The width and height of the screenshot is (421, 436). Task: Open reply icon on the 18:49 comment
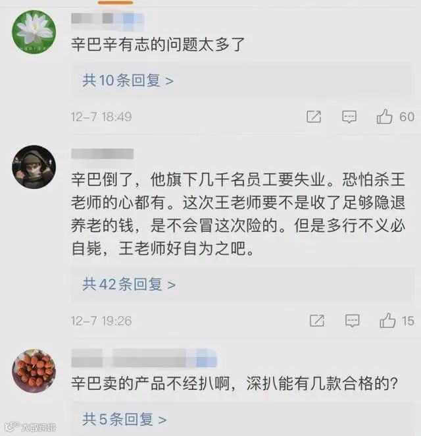(349, 117)
